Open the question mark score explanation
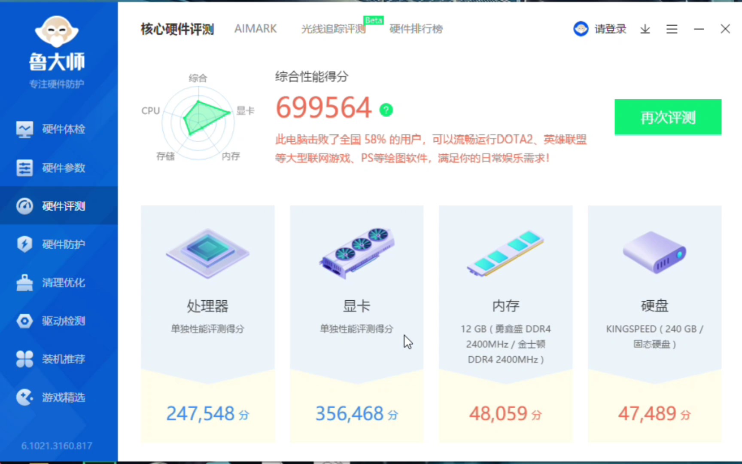The image size is (742, 464). (386, 110)
